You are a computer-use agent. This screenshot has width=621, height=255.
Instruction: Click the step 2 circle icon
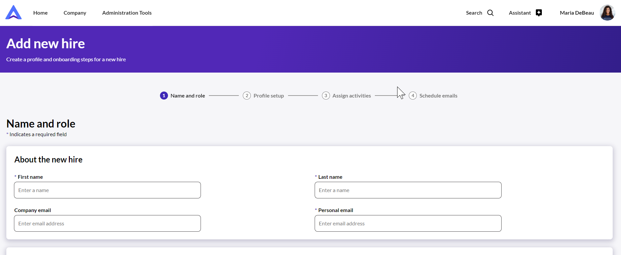[x=247, y=96]
